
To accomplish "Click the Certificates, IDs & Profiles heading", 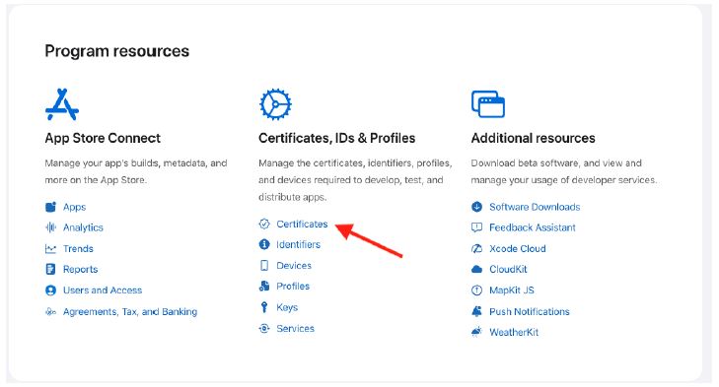I will pyautogui.click(x=336, y=138).
